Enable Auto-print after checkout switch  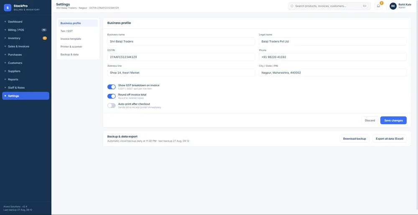tap(112, 105)
